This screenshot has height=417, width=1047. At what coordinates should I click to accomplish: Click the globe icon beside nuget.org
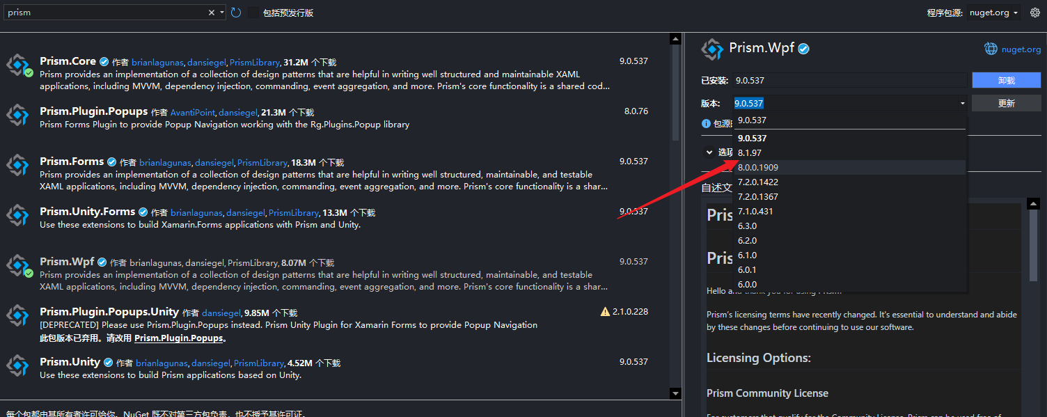(x=991, y=49)
